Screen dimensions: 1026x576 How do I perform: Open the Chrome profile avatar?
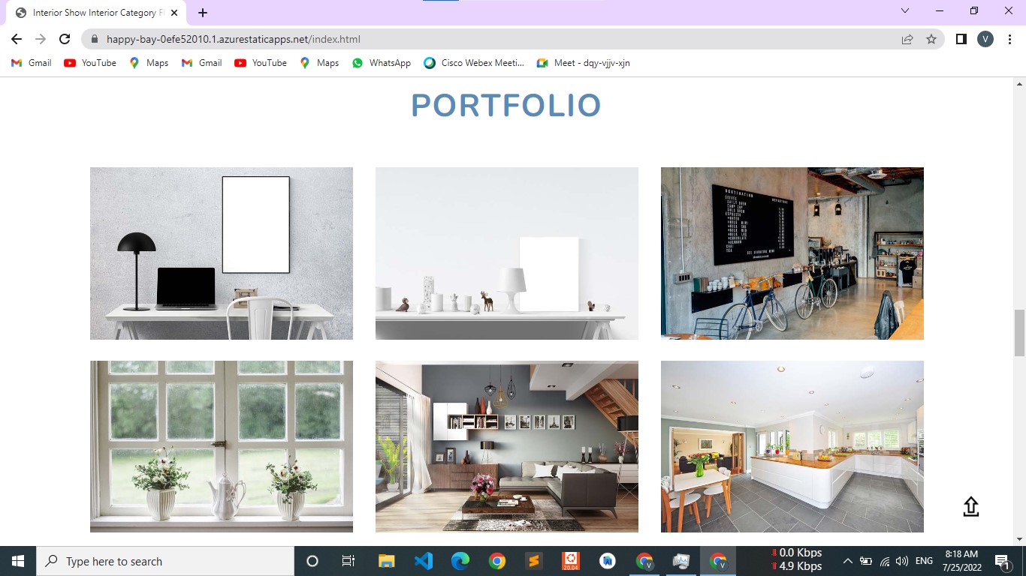[985, 39]
